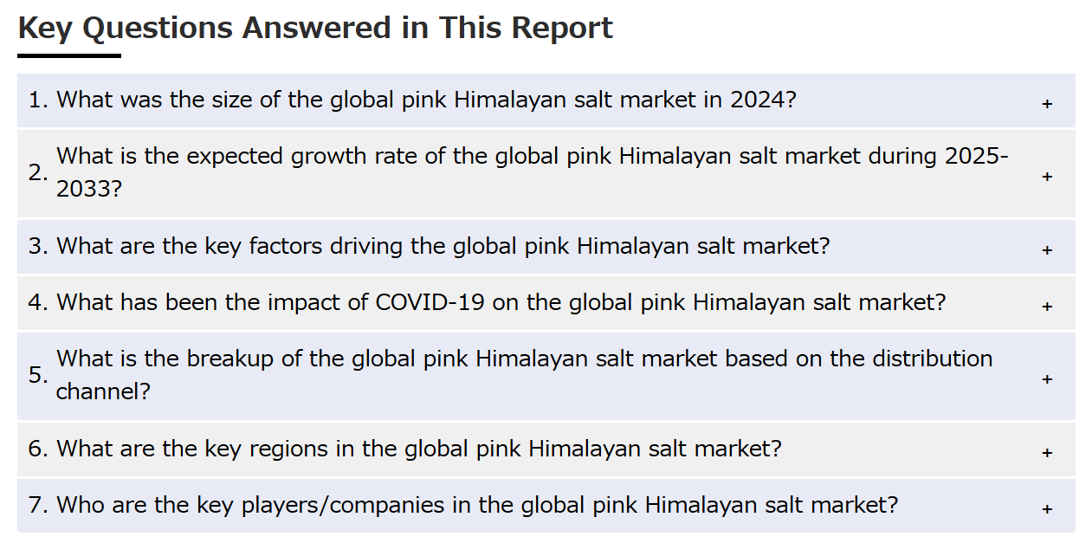Image resolution: width=1092 pixels, height=543 pixels.
Task: Click the plus icon for distribution channel question
Action: 1047,379
